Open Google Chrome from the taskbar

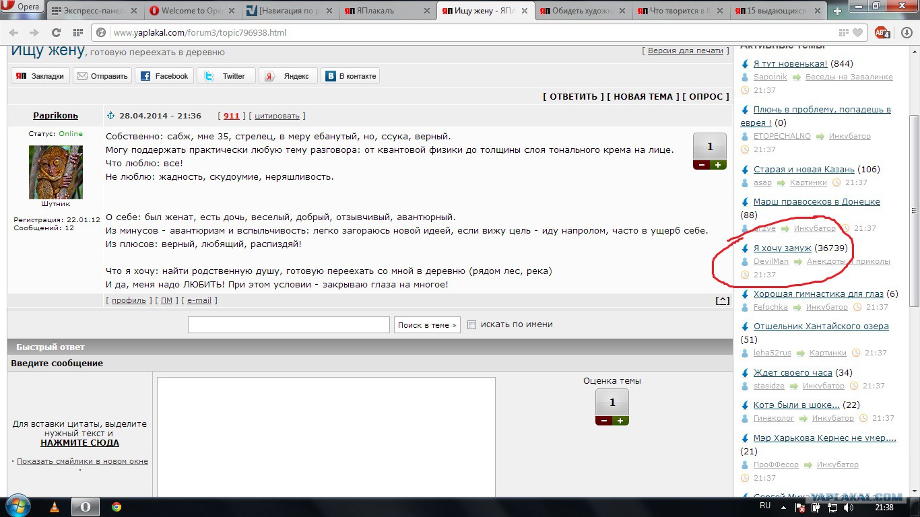(x=117, y=506)
